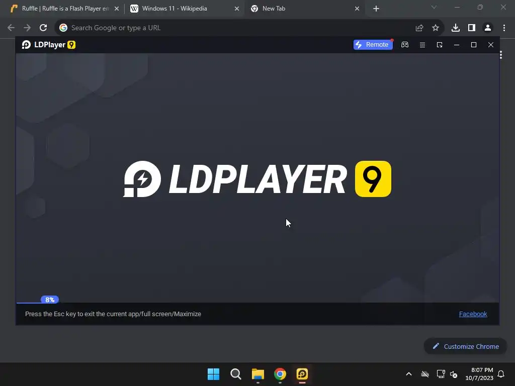The width and height of the screenshot is (515, 386).
Task: Close the Ruffle tab
Action: coord(117,9)
